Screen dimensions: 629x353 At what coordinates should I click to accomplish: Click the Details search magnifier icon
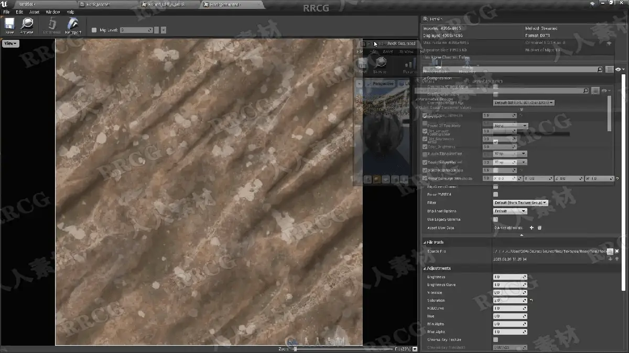(600, 69)
